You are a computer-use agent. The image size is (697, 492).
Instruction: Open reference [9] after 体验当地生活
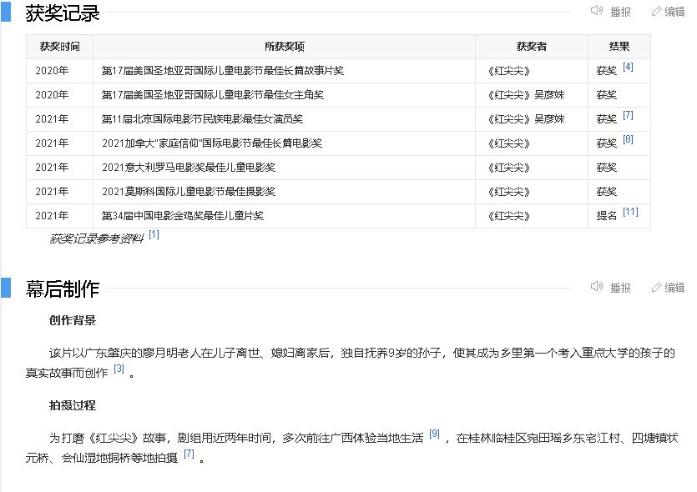[434, 434]
